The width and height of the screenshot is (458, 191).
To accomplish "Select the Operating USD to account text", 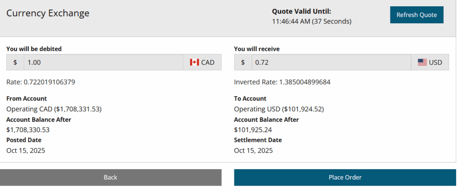I will [x=279, y=109].
